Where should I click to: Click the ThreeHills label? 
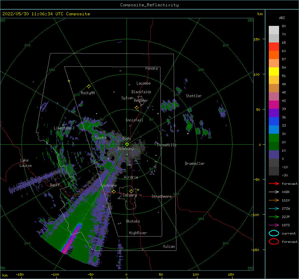(167, 145)
